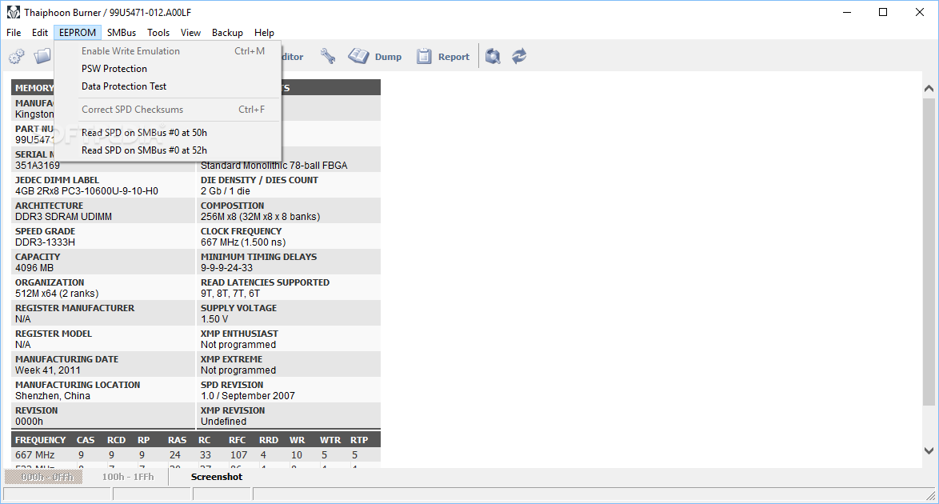Viewport: 939px width, 504px height.
Task: Click the Report button label
Action: [454, 57]
